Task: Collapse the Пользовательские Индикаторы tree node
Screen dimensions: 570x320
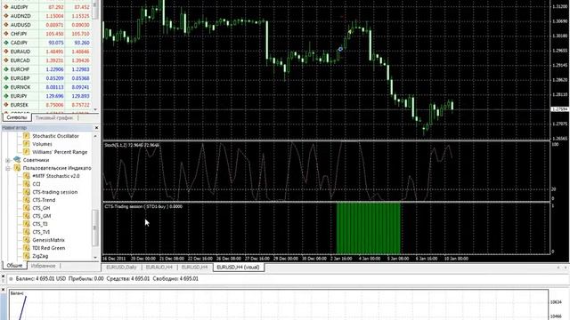Action: [x=8, y=168]
